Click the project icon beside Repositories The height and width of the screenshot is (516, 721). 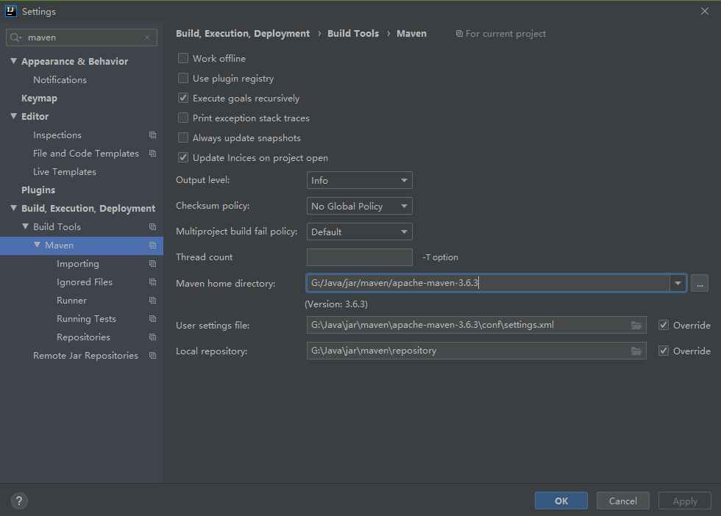[x=153, y=337]
